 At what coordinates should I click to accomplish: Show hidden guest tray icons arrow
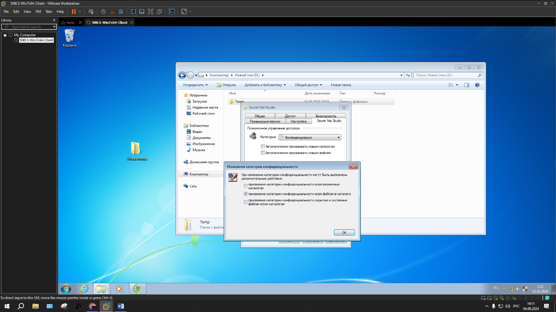point(503,289)
